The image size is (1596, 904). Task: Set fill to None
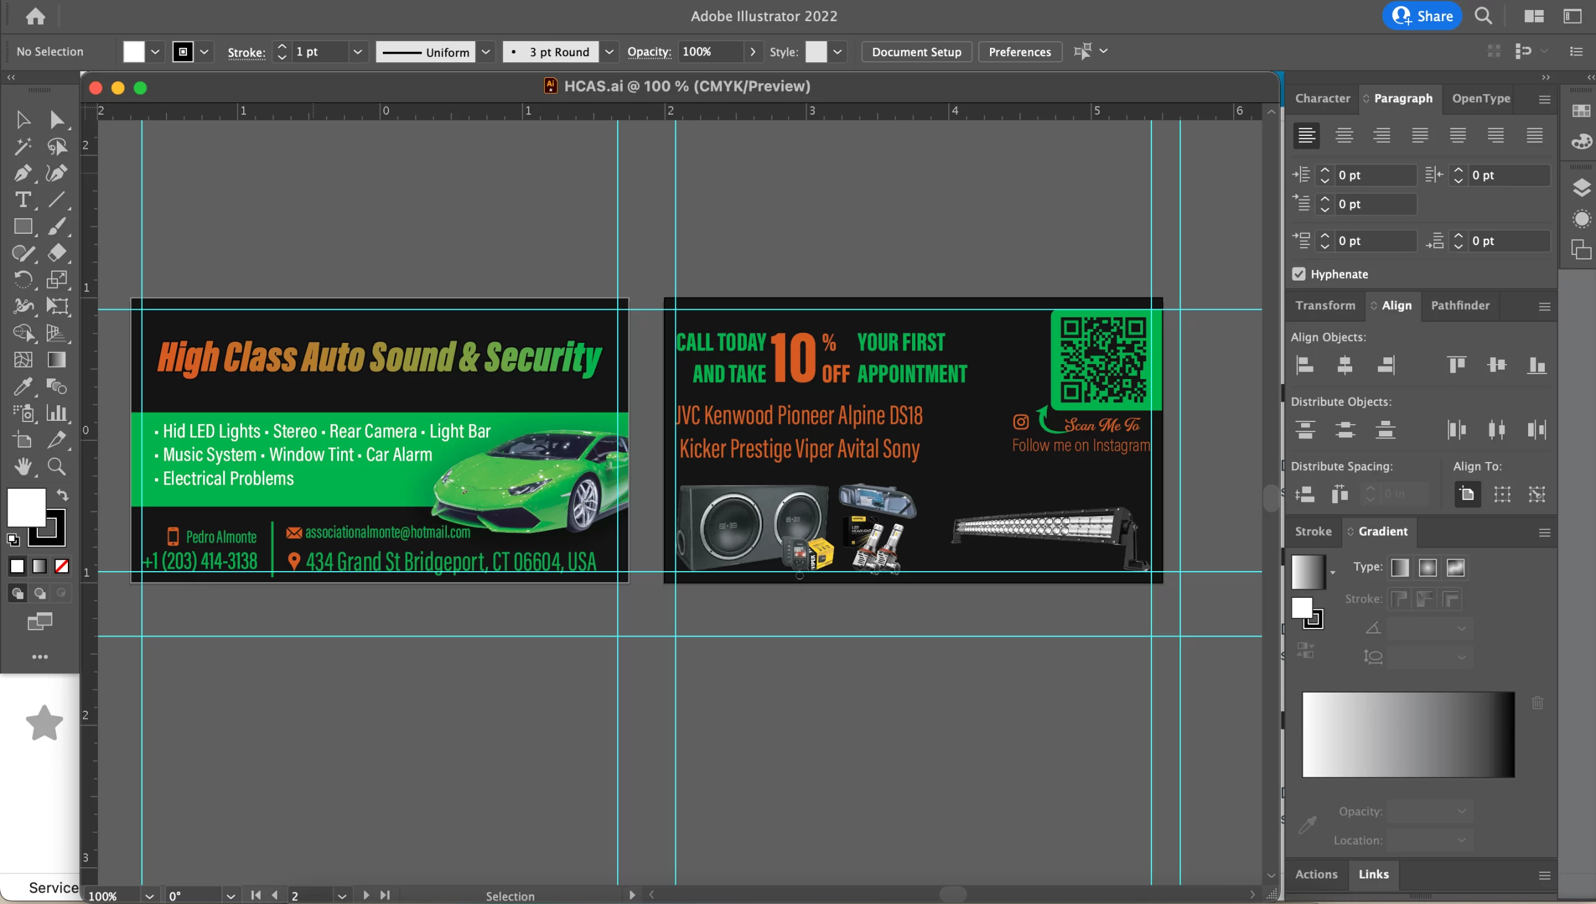[62, 566]
